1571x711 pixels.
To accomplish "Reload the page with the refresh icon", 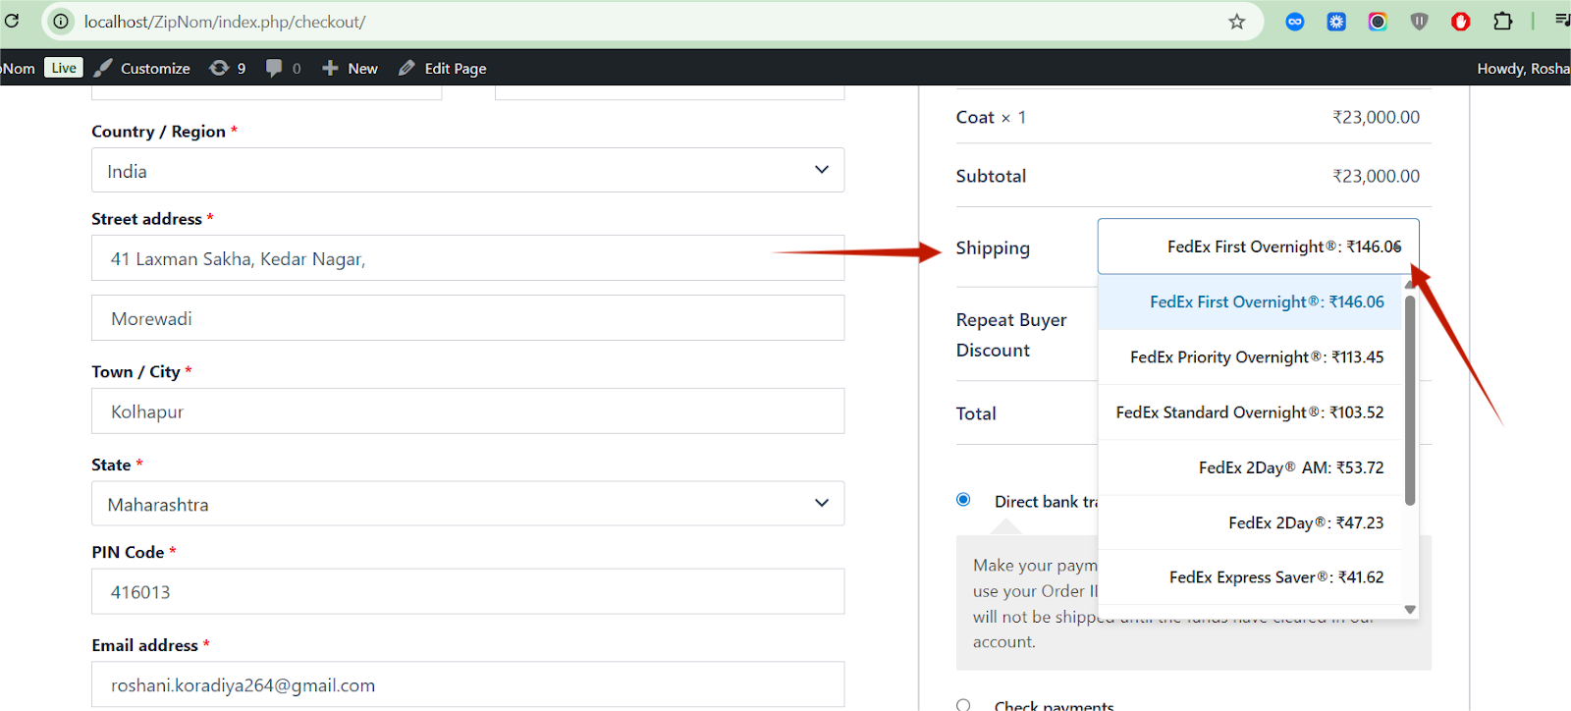I will coord(12,21).
